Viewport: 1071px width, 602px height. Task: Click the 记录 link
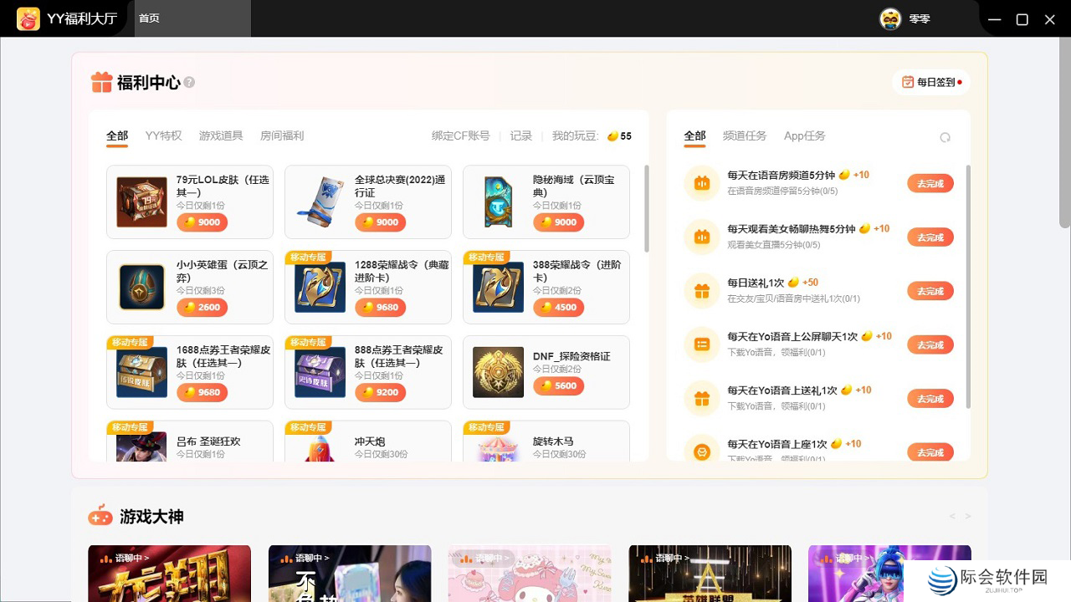(x=520, y=135)
